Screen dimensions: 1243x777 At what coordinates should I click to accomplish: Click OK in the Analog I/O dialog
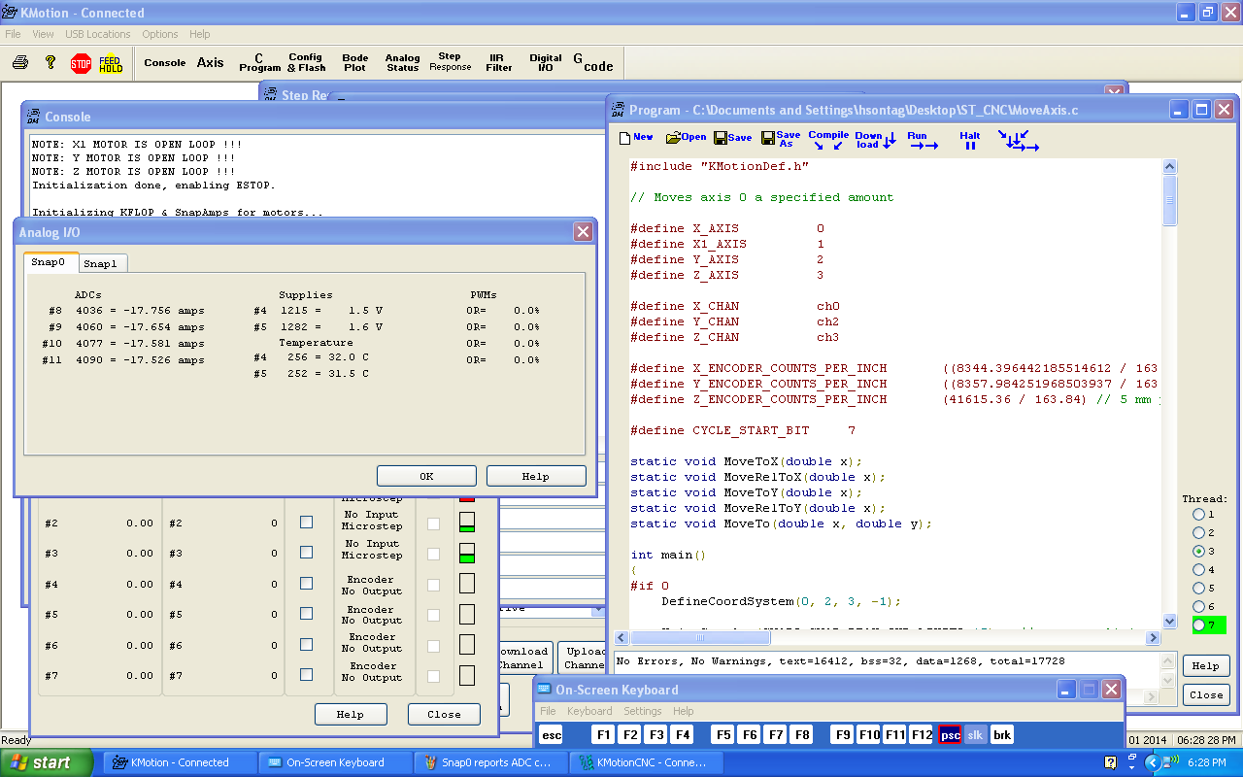coord(426,476)
